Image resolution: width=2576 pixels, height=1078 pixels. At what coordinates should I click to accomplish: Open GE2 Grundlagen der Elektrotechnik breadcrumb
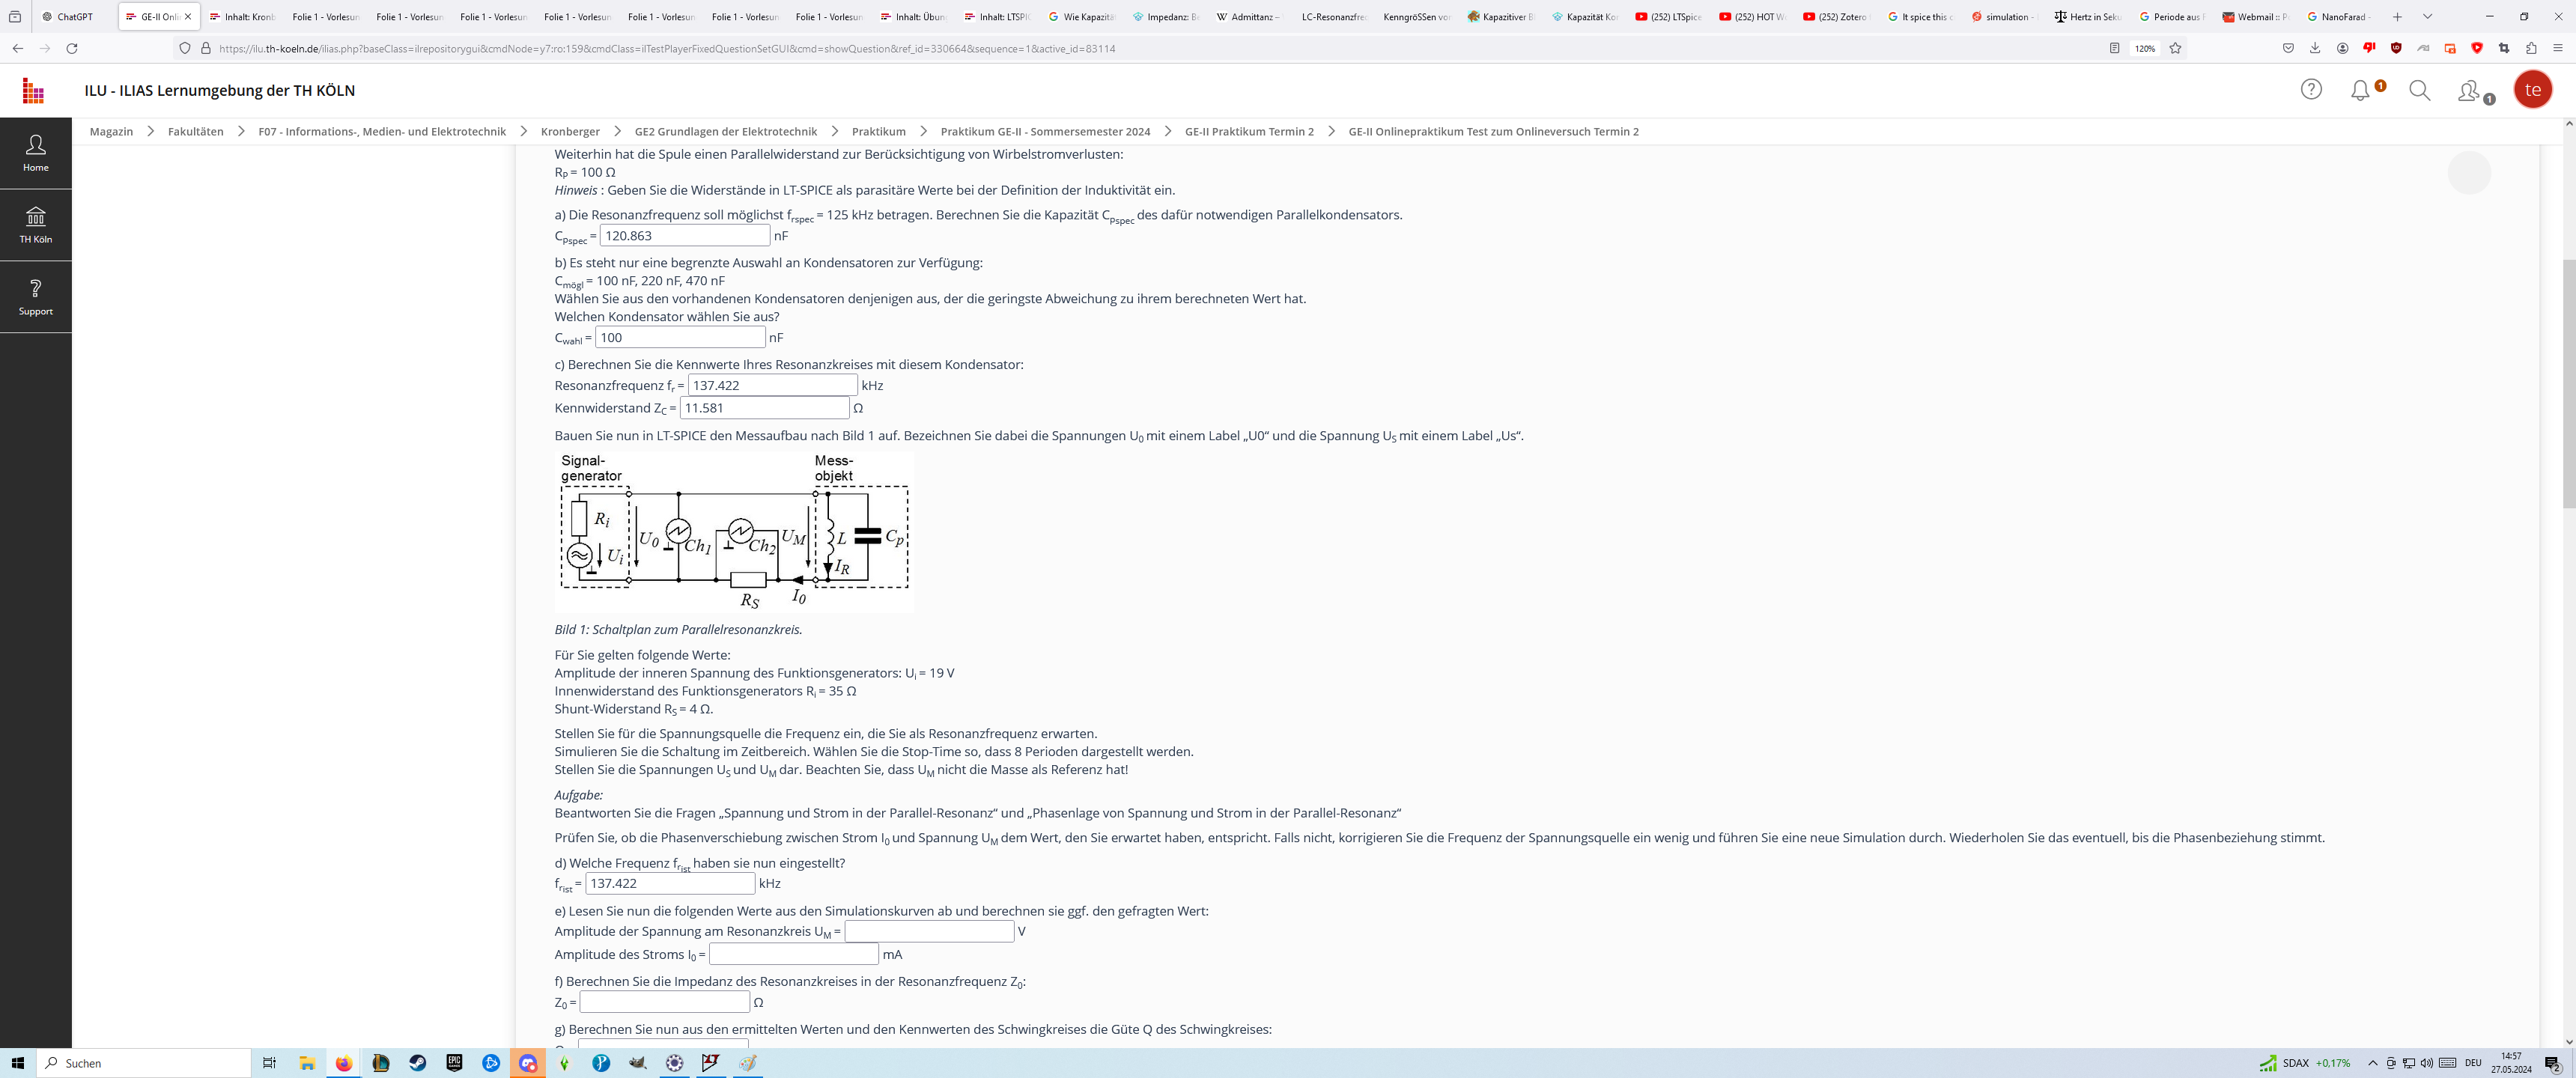pyautogui.click(x=726, y=131)
